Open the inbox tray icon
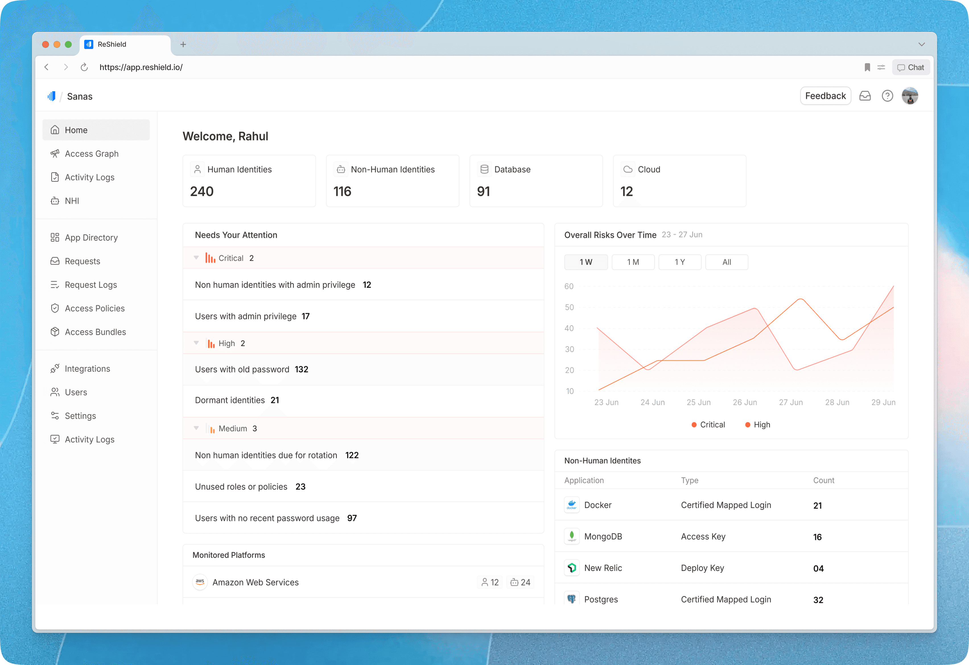969x665 pixels. point(865,96)
